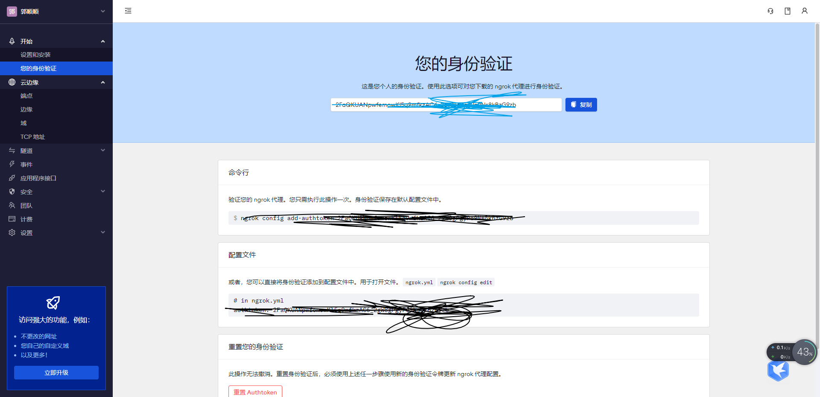Expand the 隧道 section chevron
820x397 pixels.
point(103,150)
